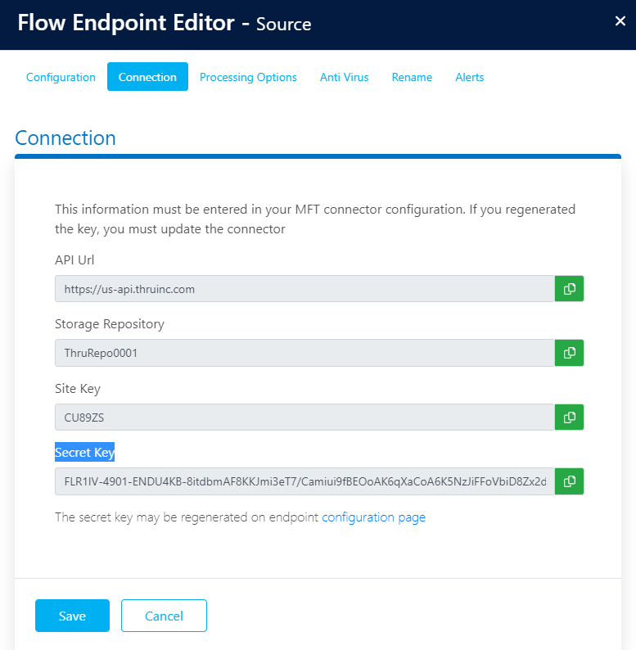Switch to the Alerts tab
Image resolution: width=636 pixels, height=650 pixels.
click(469, 77)
